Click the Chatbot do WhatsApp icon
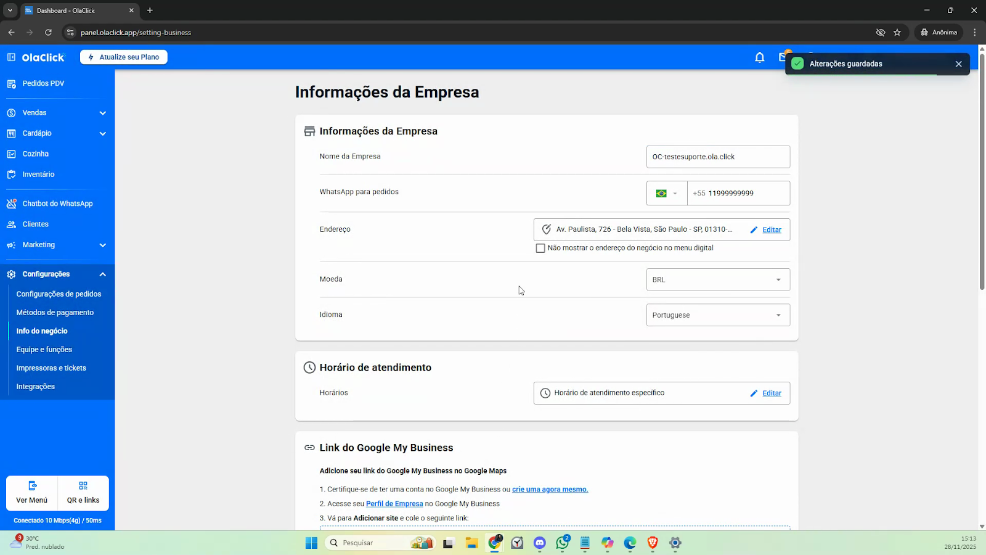This screenshot has width=986, height=555. point(11,203)
